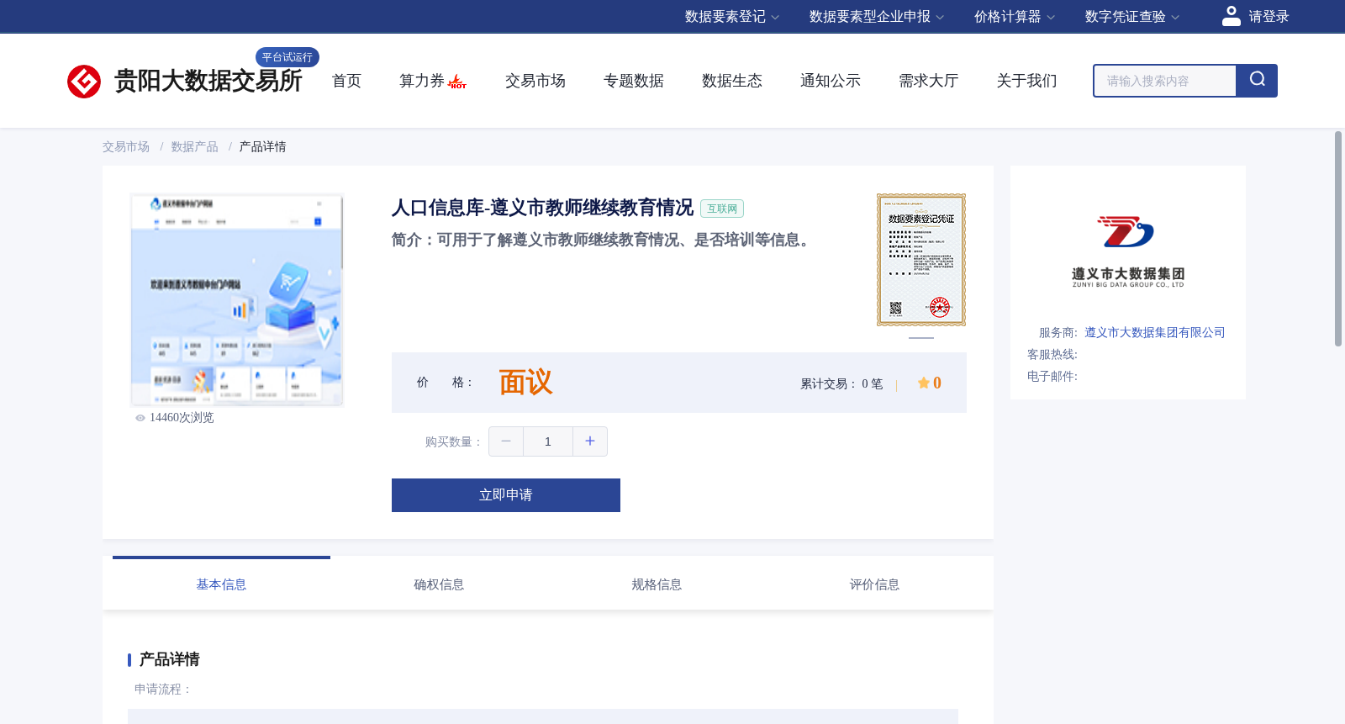This screenshot has height=724, width=1345.
Task: Open the 算力券 menu item
Action: tap(422, 81)
